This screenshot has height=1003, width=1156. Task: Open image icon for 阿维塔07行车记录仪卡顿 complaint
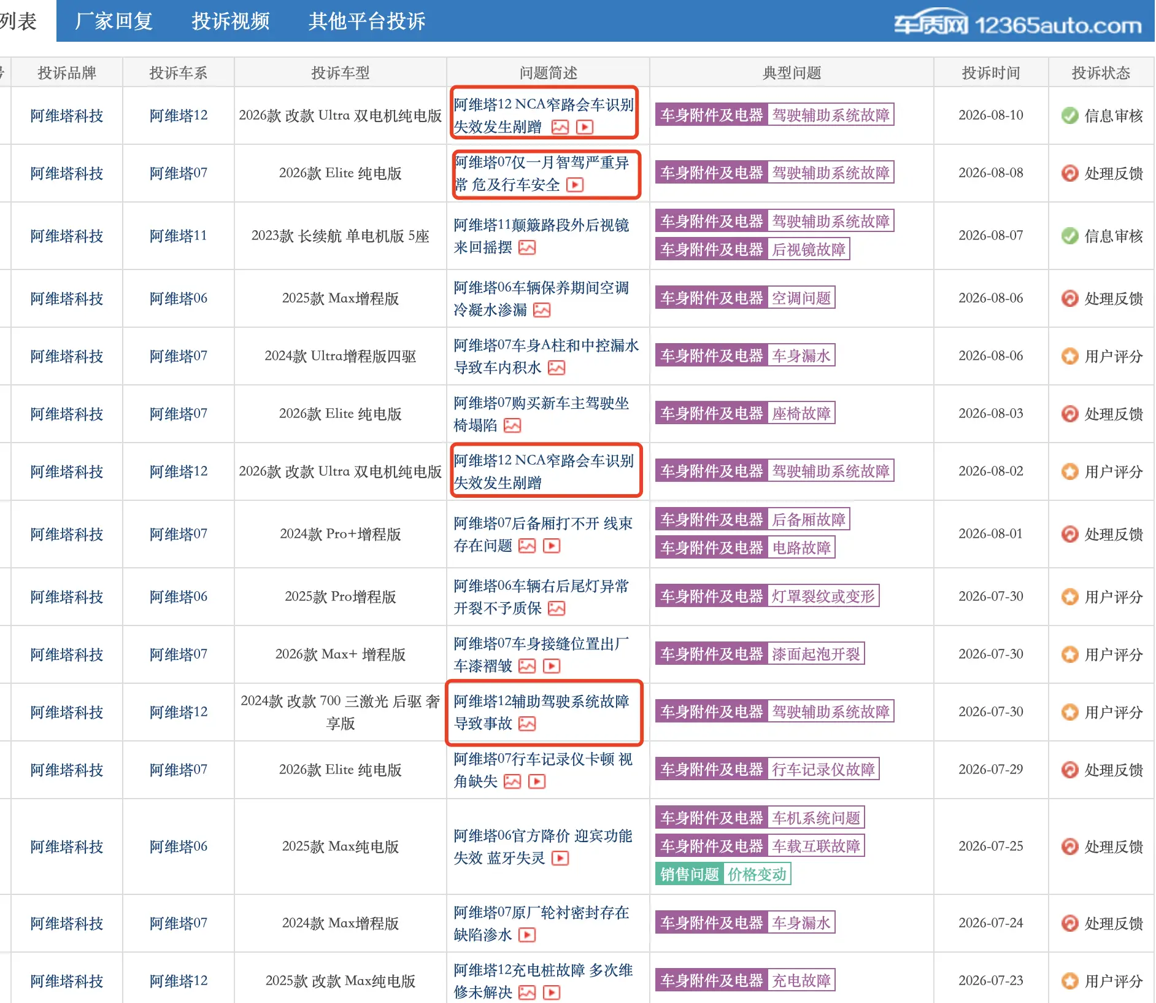point(512,781)
